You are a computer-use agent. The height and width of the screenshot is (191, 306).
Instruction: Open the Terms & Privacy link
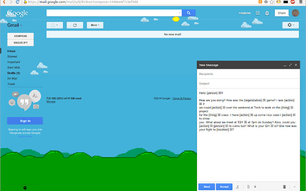[x=182, y=98]
